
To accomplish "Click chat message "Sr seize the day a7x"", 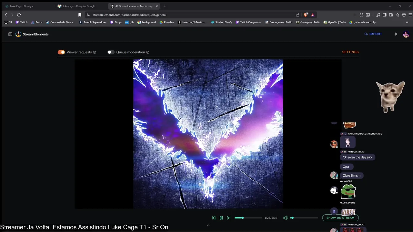I will [x=358, y=157].
